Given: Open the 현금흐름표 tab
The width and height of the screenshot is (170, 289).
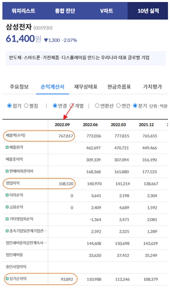Looking at the screenshot, I should (x=119, y=87).
